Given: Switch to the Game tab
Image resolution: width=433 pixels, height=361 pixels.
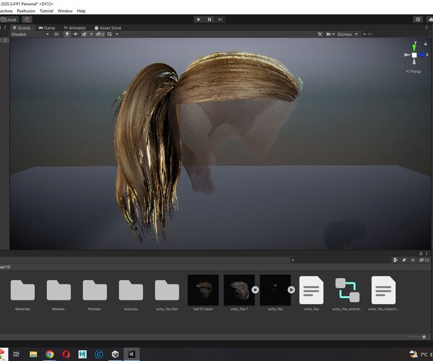Looking at the screenshot, I should [x=47, y=28].
